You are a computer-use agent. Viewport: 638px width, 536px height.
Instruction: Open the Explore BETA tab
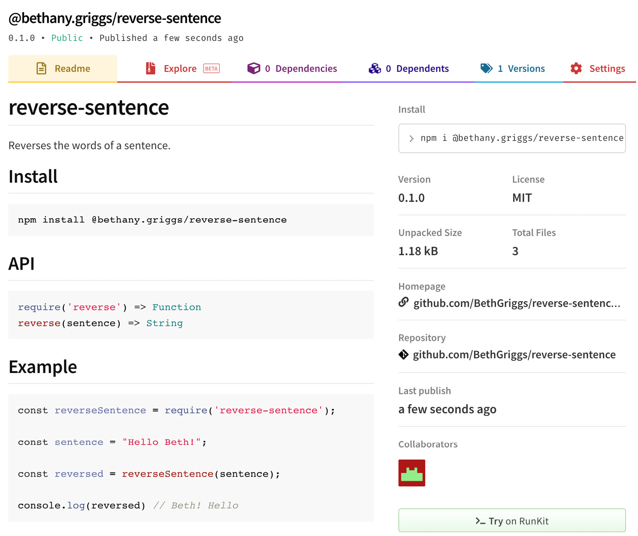[180, 68]
